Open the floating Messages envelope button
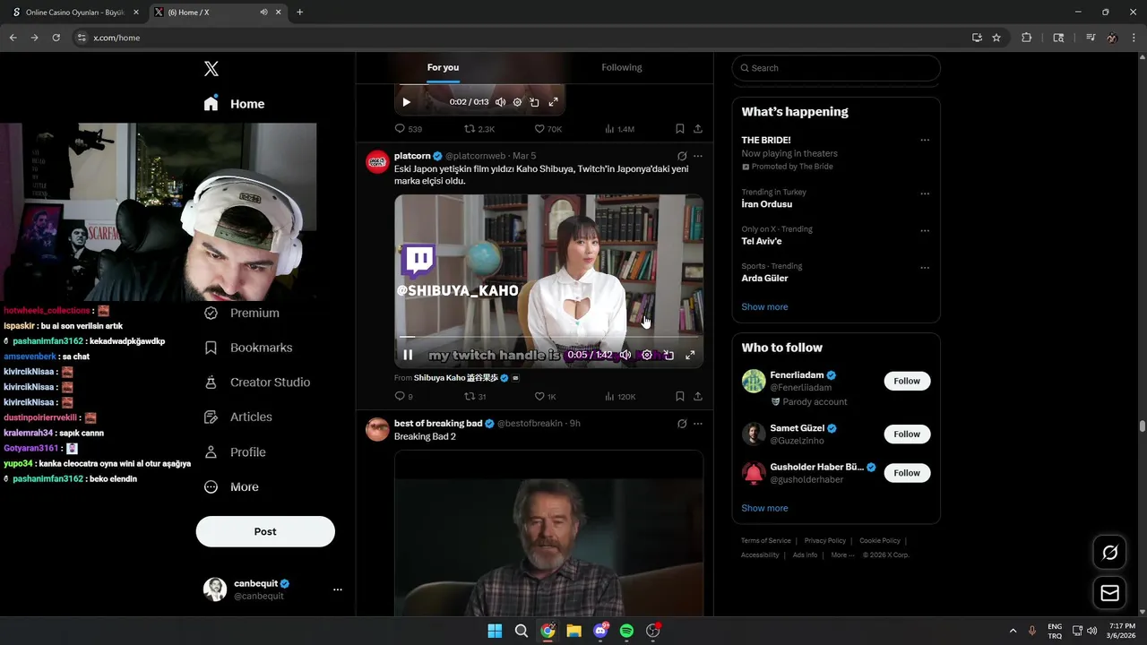Viewport: 1147px width, 645px height. (1109, 593)
